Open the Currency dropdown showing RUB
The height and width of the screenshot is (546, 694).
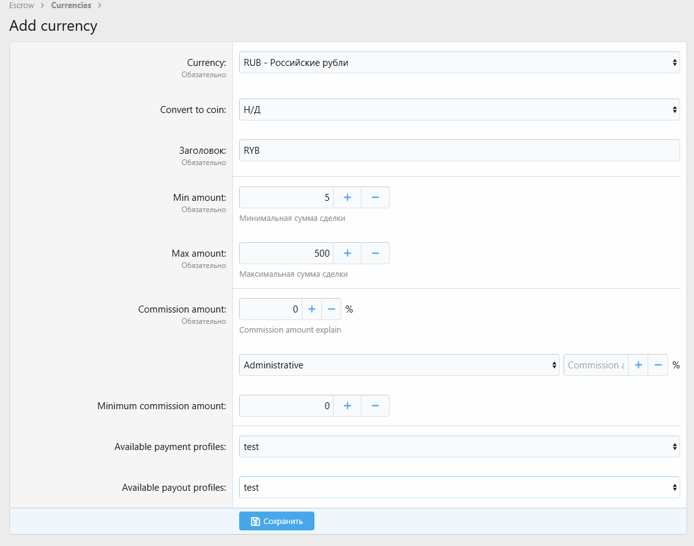(459, 63)
